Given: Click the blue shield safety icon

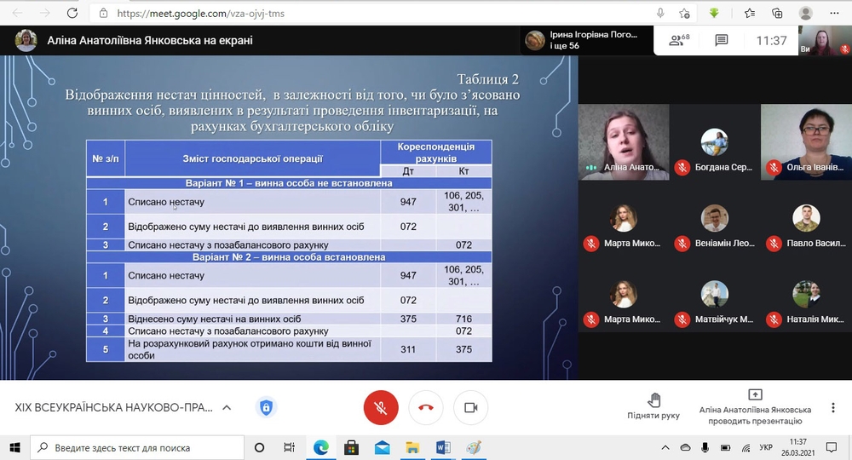Looking at the screenshot, I should (266, 408).
